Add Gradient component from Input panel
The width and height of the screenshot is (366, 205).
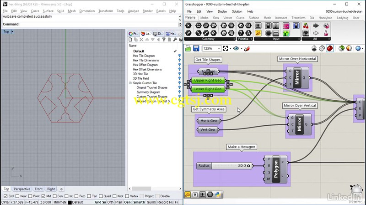[286, 26]
